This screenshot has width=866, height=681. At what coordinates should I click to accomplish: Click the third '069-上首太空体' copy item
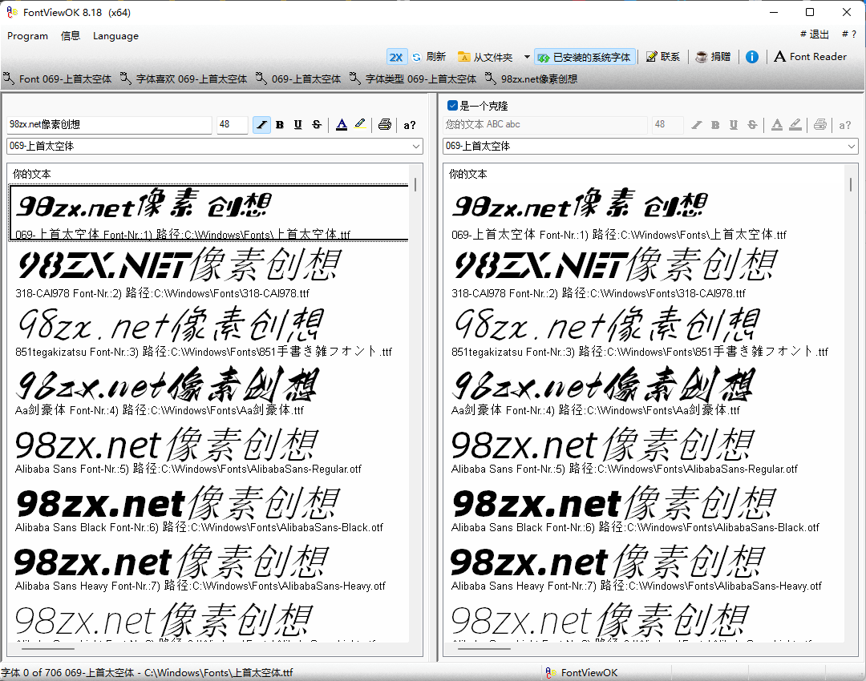click(298, 79)
